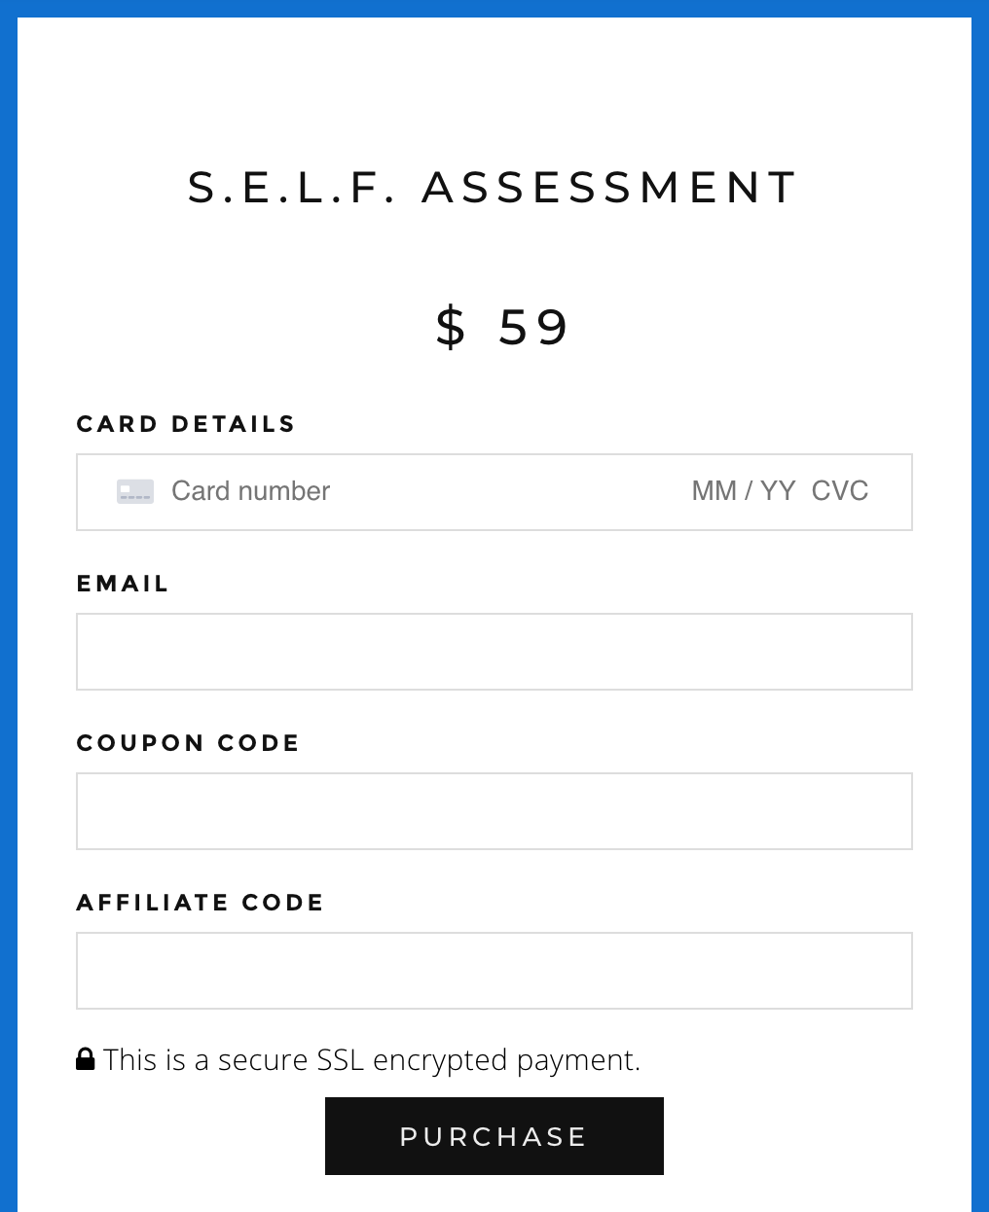This screenshot has width=989, height=1212.
Task: Click the Coupon Code label
Action: click(188, 743)
